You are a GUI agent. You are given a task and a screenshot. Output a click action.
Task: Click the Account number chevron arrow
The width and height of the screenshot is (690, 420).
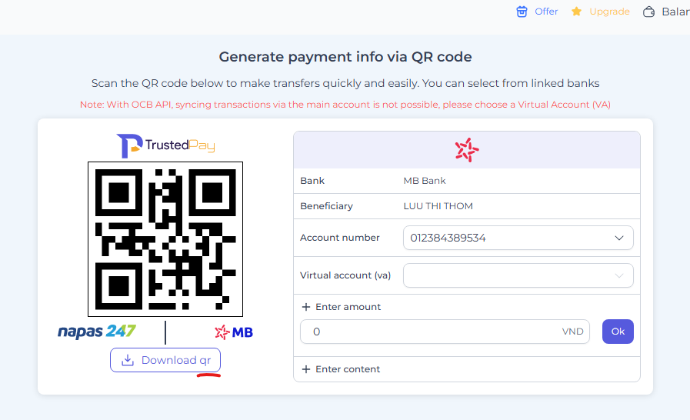click(619, 238)
